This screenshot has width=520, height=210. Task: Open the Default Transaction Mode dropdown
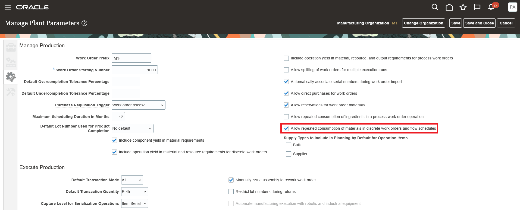[x=132, y=180]
